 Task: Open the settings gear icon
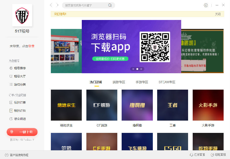[206, 5]
